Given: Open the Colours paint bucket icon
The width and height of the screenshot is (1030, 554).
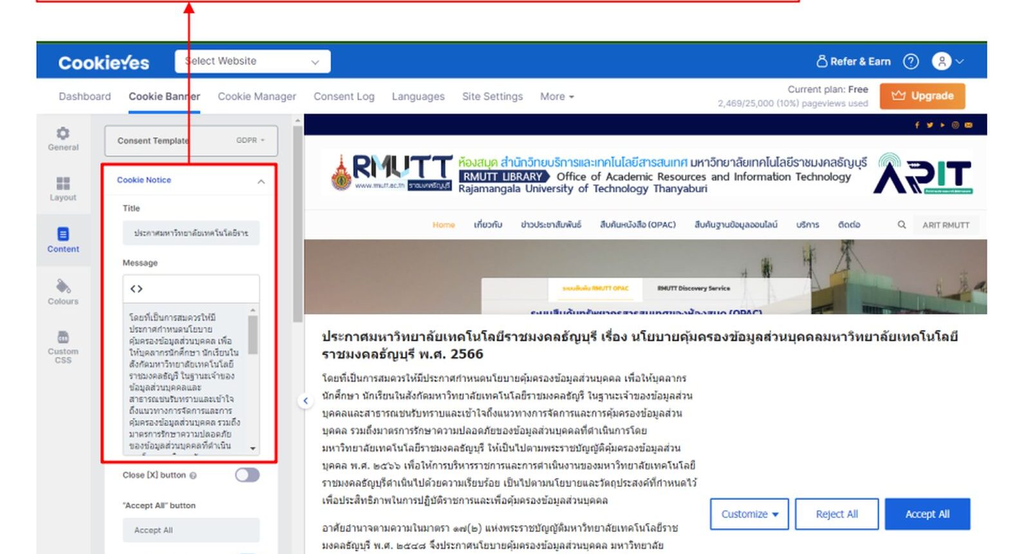Looking at the screenshot, I should click(62, 287).
